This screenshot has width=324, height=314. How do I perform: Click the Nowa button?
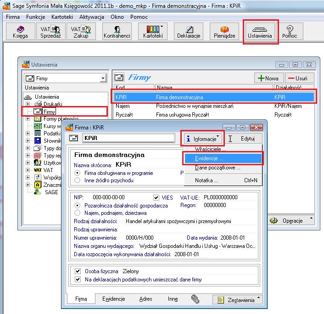tap(268, 78)
